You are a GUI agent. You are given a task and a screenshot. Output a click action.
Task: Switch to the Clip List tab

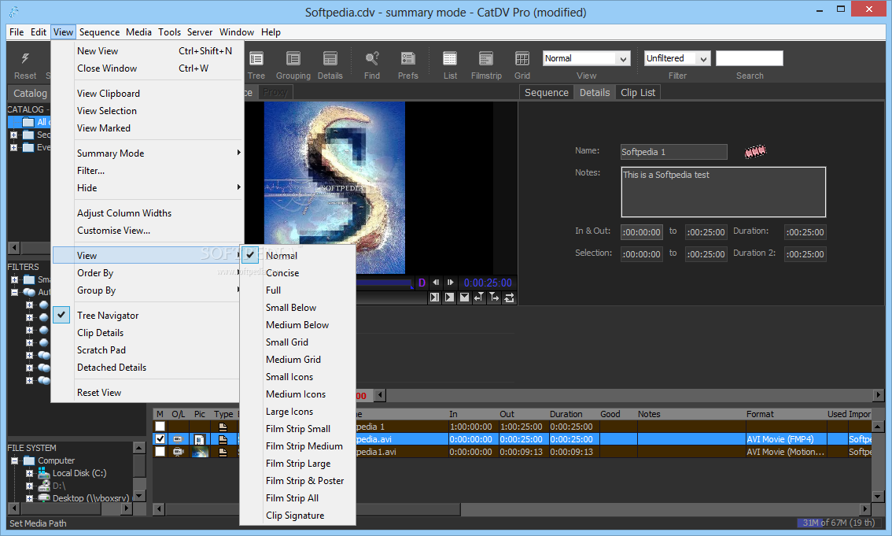[638, 92]
